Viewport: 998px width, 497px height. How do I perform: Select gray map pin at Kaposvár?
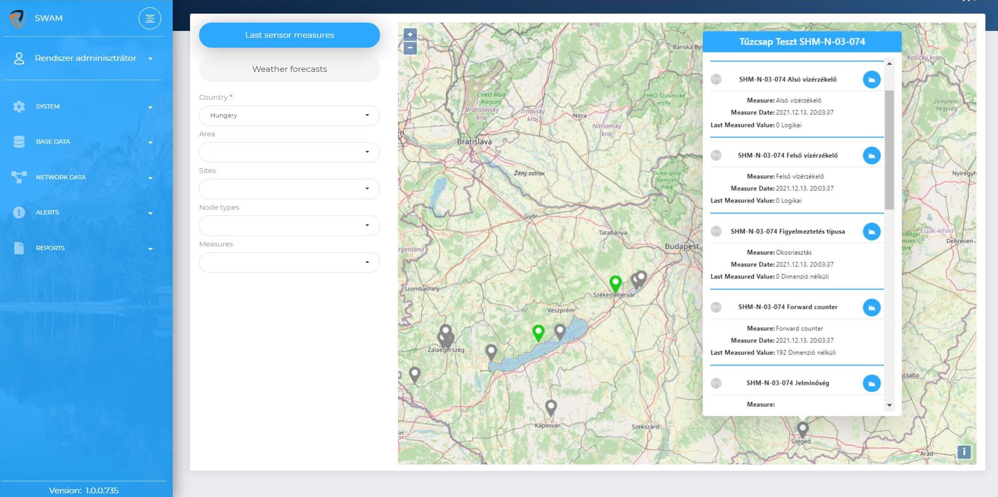[x=551, y=407]
